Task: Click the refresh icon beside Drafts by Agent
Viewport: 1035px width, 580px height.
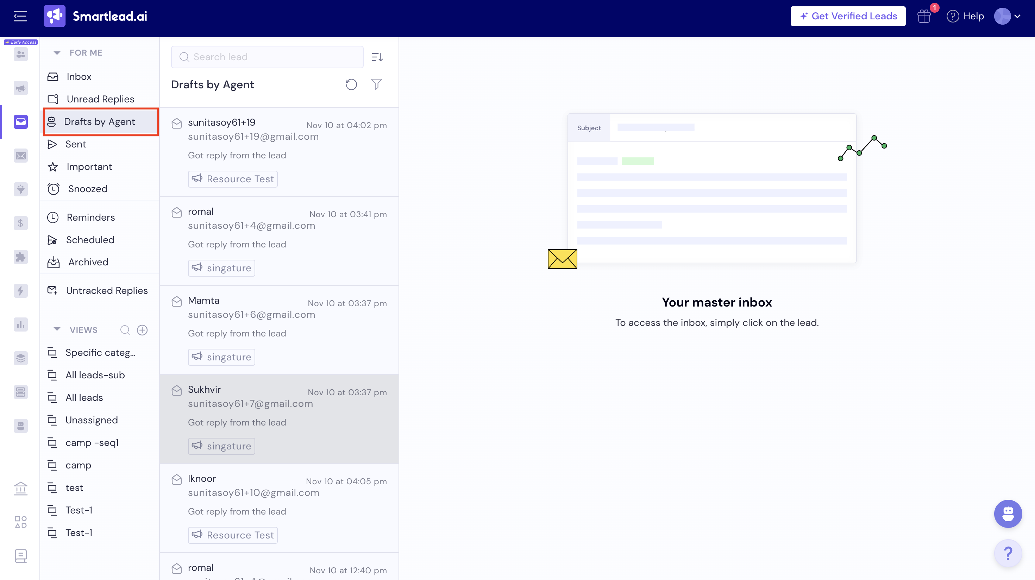Action: [x=351, y=84]
